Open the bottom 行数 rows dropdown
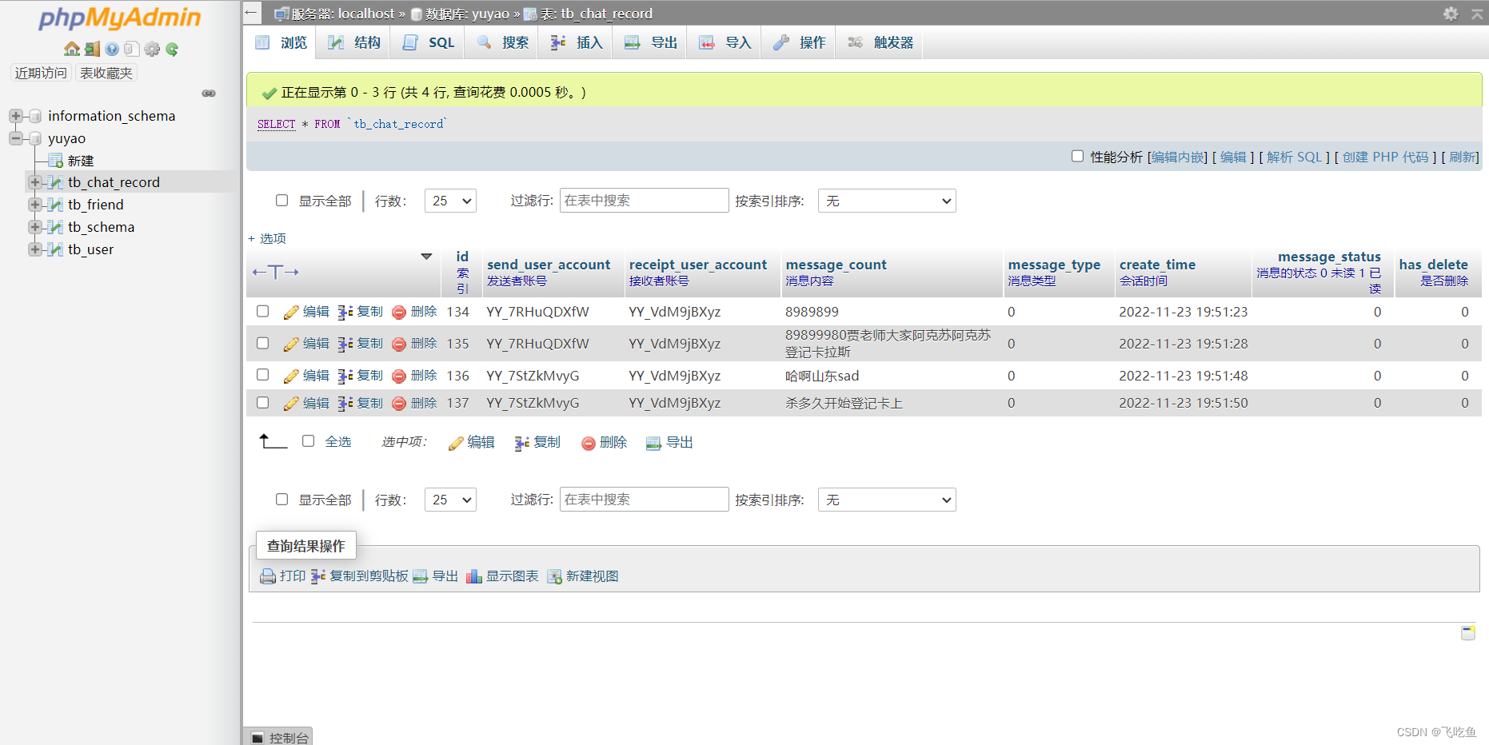 pos(450,500)
